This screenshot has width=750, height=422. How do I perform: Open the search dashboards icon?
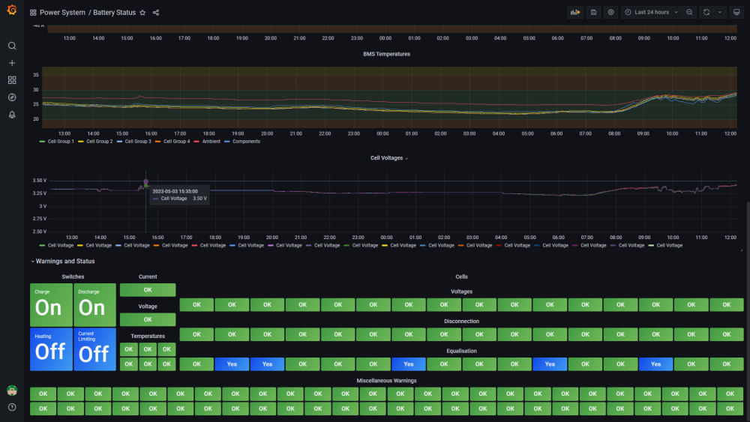coord(12,46)
